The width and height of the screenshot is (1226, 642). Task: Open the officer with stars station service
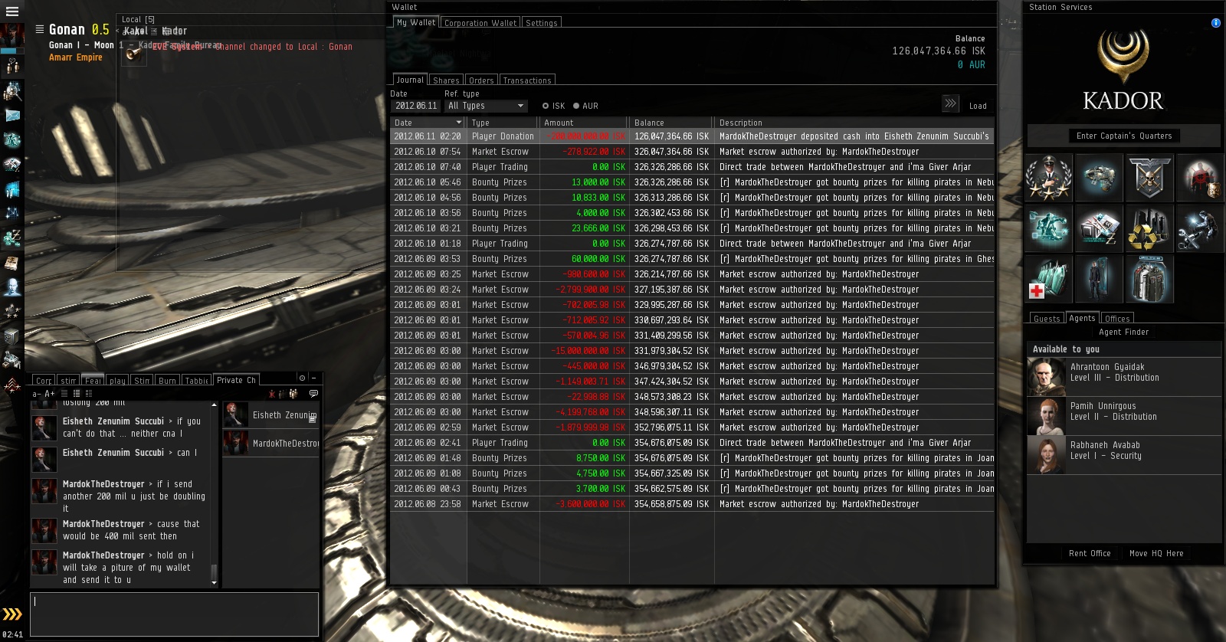1050,178
